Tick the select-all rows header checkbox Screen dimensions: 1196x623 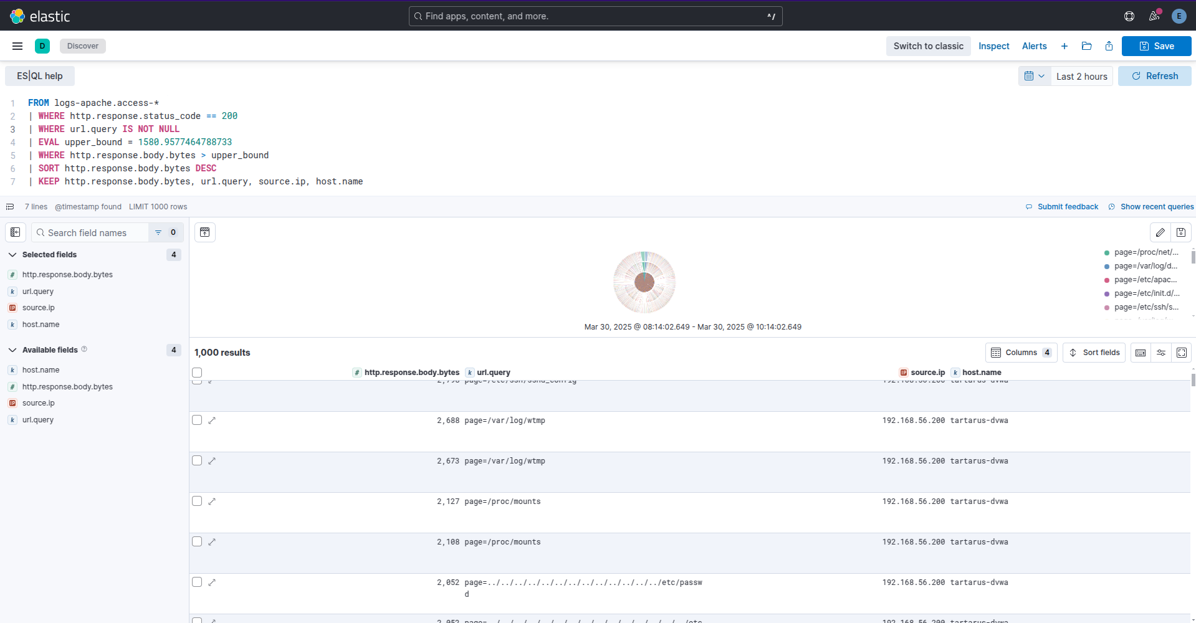coord(197,373)
